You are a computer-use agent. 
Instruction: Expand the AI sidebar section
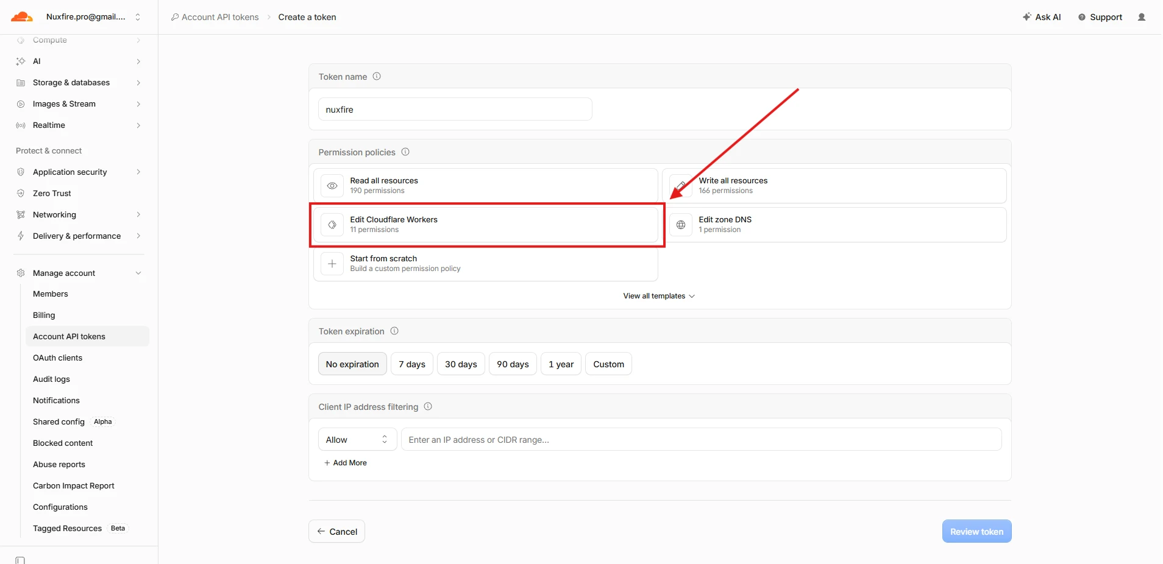[x=138, y=62]
